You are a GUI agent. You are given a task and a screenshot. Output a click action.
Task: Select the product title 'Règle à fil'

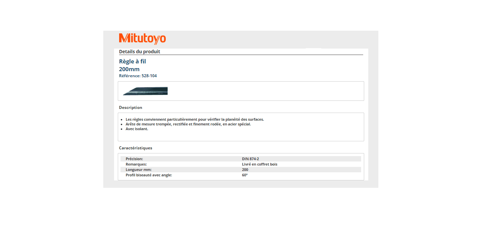(x=133, y=61)
